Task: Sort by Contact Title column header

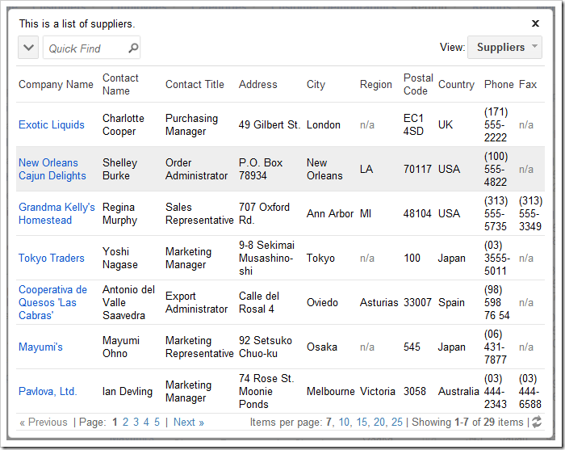Action: coord(195,84)
